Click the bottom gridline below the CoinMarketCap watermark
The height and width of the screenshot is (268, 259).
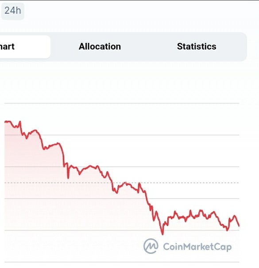pyautogui.click(x=122, y=262)
